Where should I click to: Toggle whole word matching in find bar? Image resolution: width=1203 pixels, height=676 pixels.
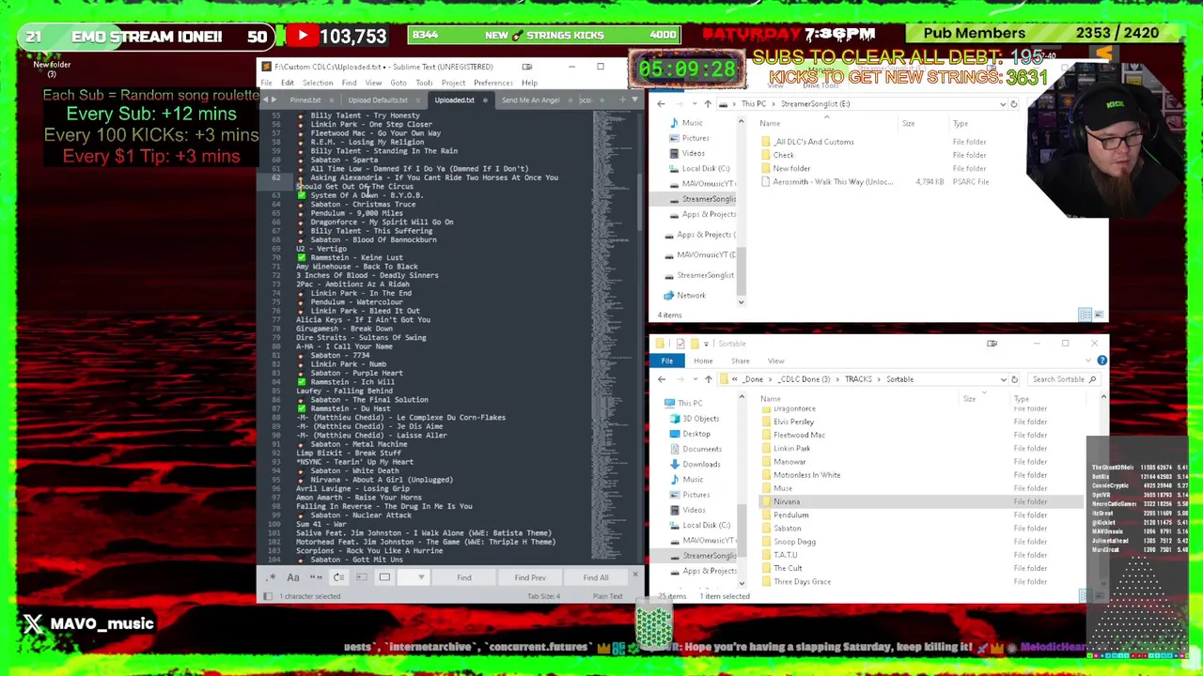[316, 577]
